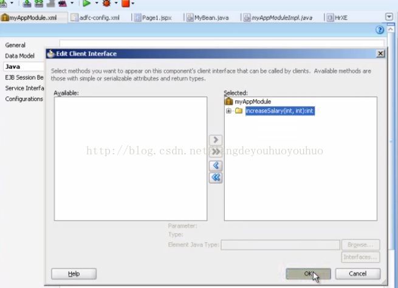This screenshot has height=288, width=398.
Task: Select EJB Session Bean in the side navigation
Action: click(24, 77)
